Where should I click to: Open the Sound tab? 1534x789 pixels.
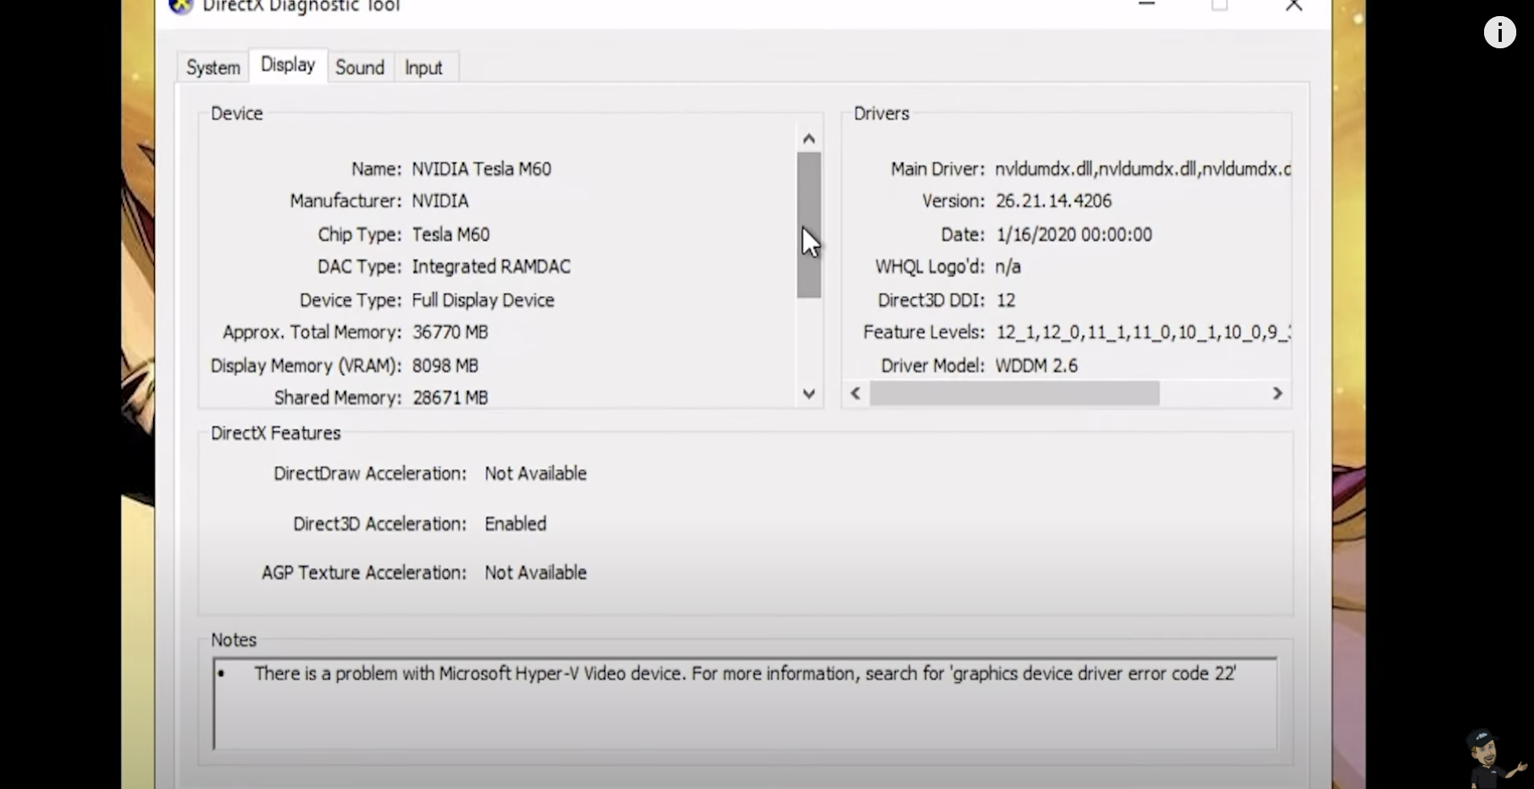359,68
